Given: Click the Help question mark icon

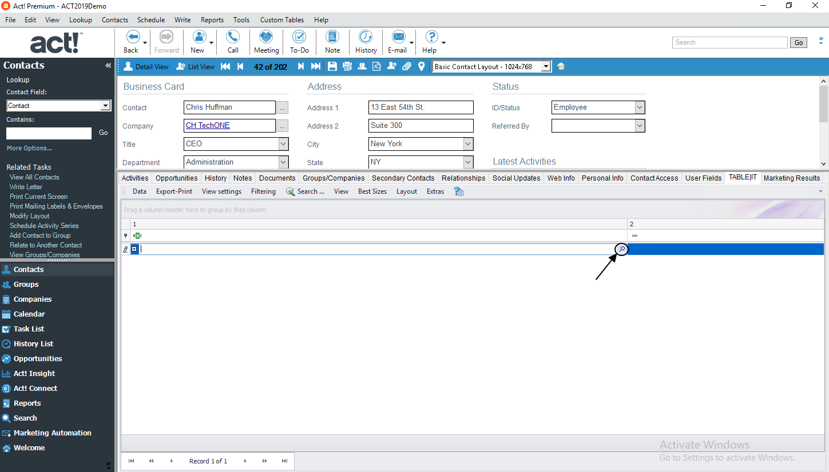Looking at the screenshot, I should coord(431,37).
